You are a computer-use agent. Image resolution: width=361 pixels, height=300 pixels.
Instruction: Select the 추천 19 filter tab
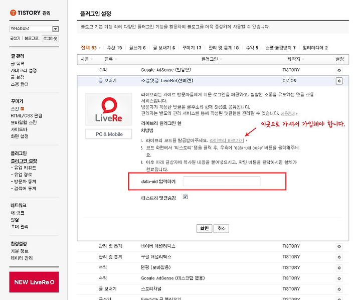pyautogui.click(x=114, y=48)
